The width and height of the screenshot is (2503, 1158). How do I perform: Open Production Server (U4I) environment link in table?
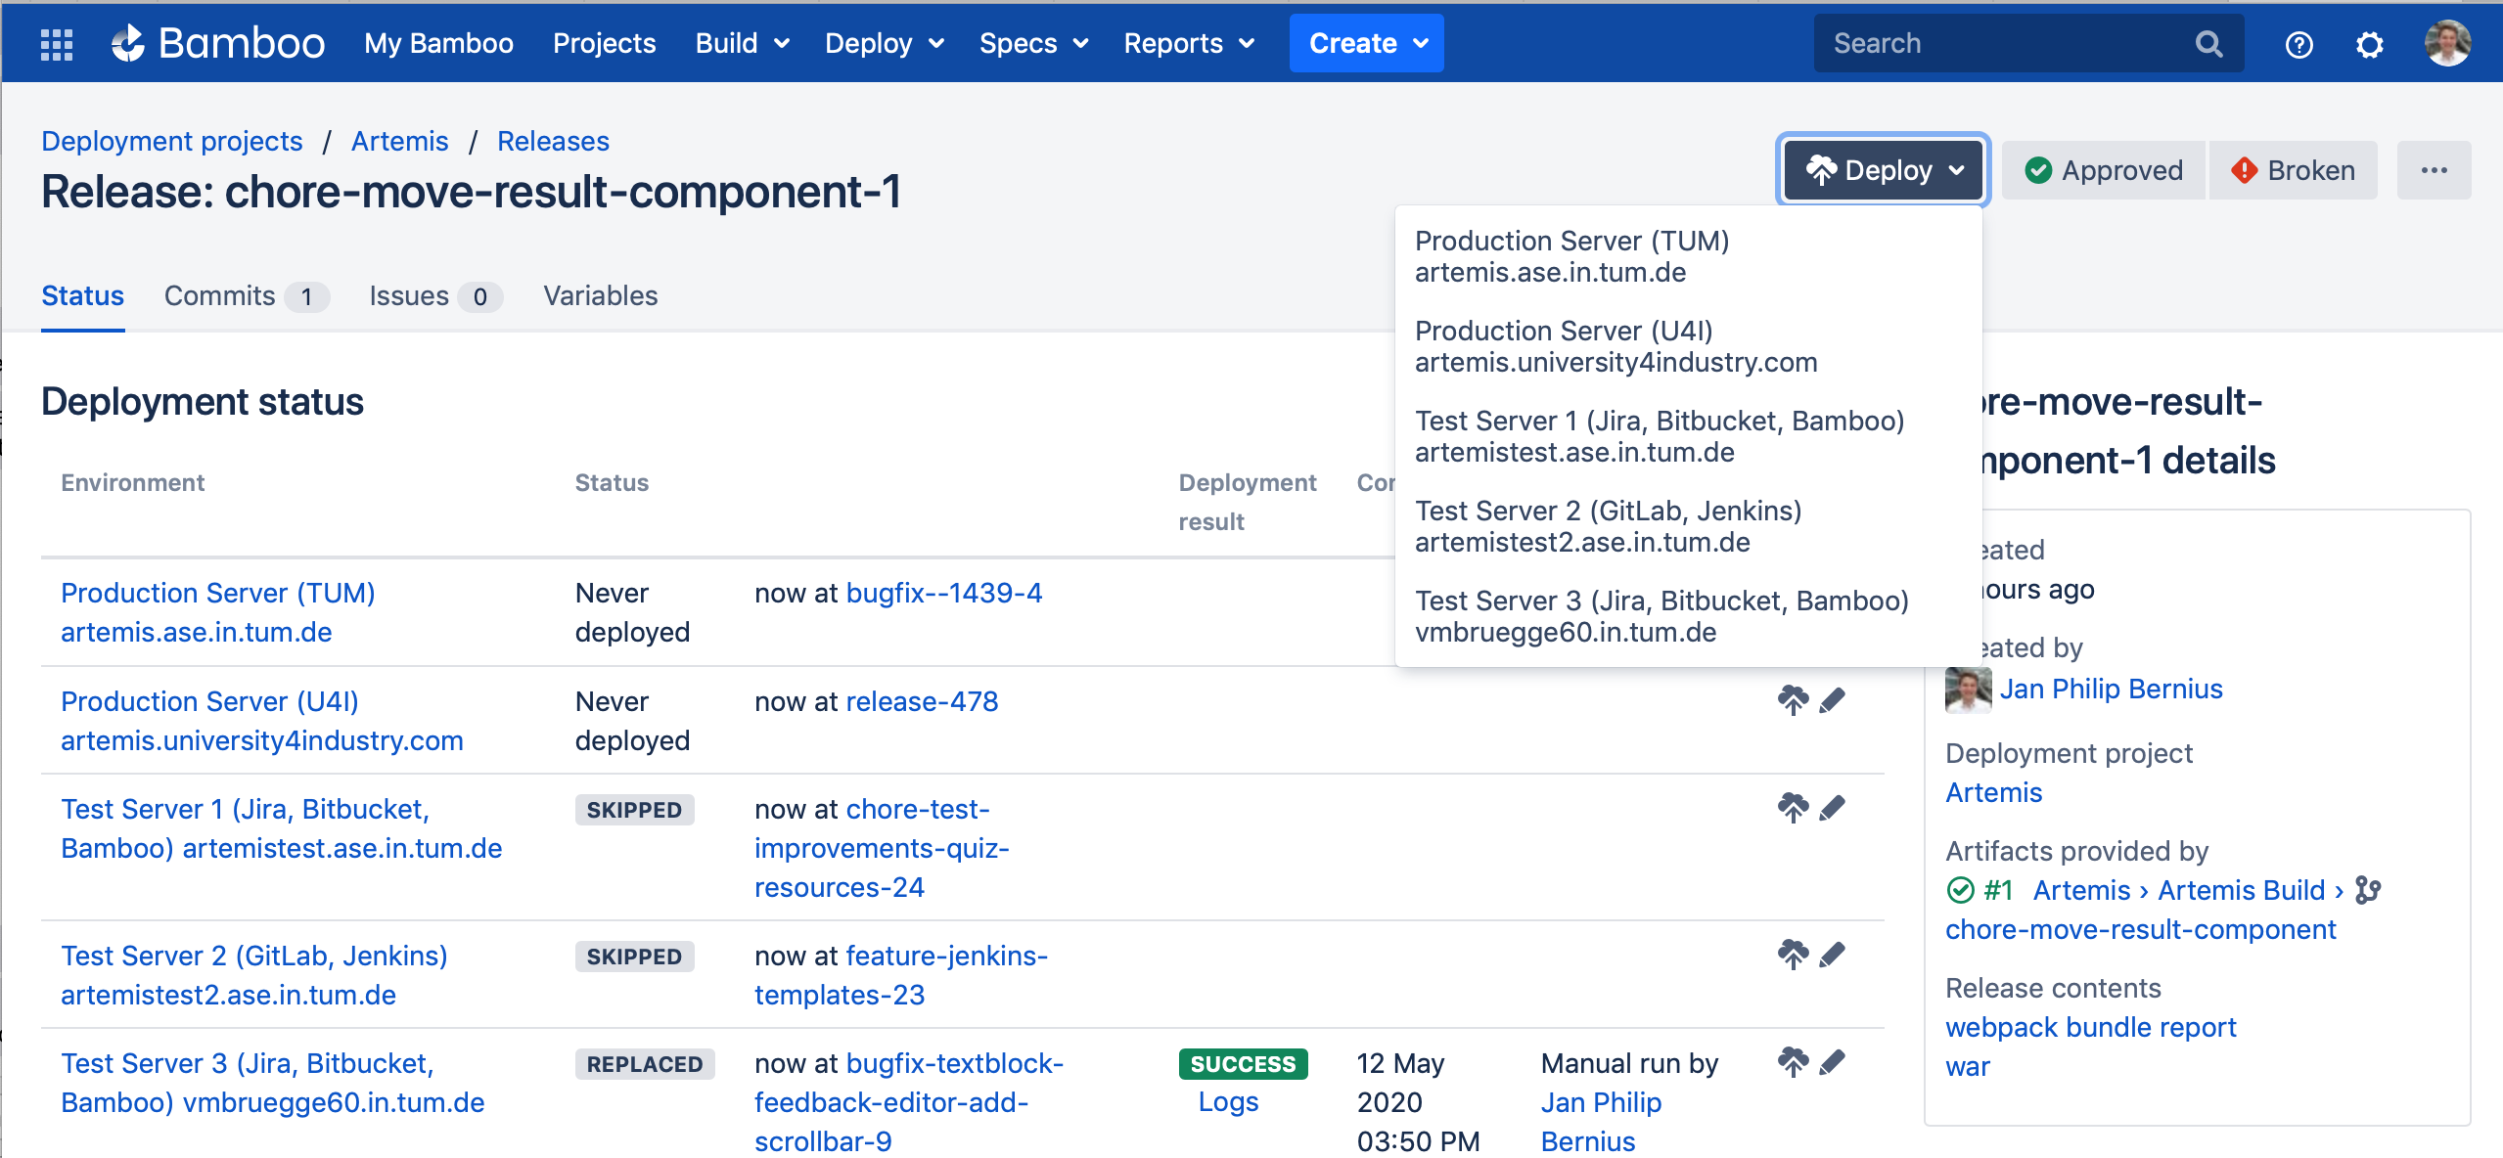(262, 721)
